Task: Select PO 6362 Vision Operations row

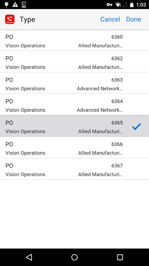Action: (74, 62)
